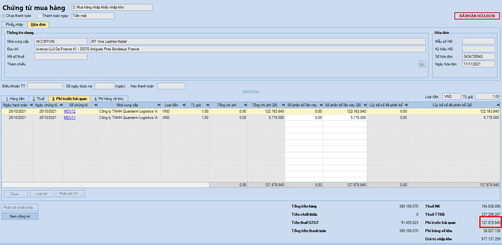Pin the Số phân bổ lần này column
Viewport: 502px width, 245px height.
pyautogui.click(x=321, y=105)
